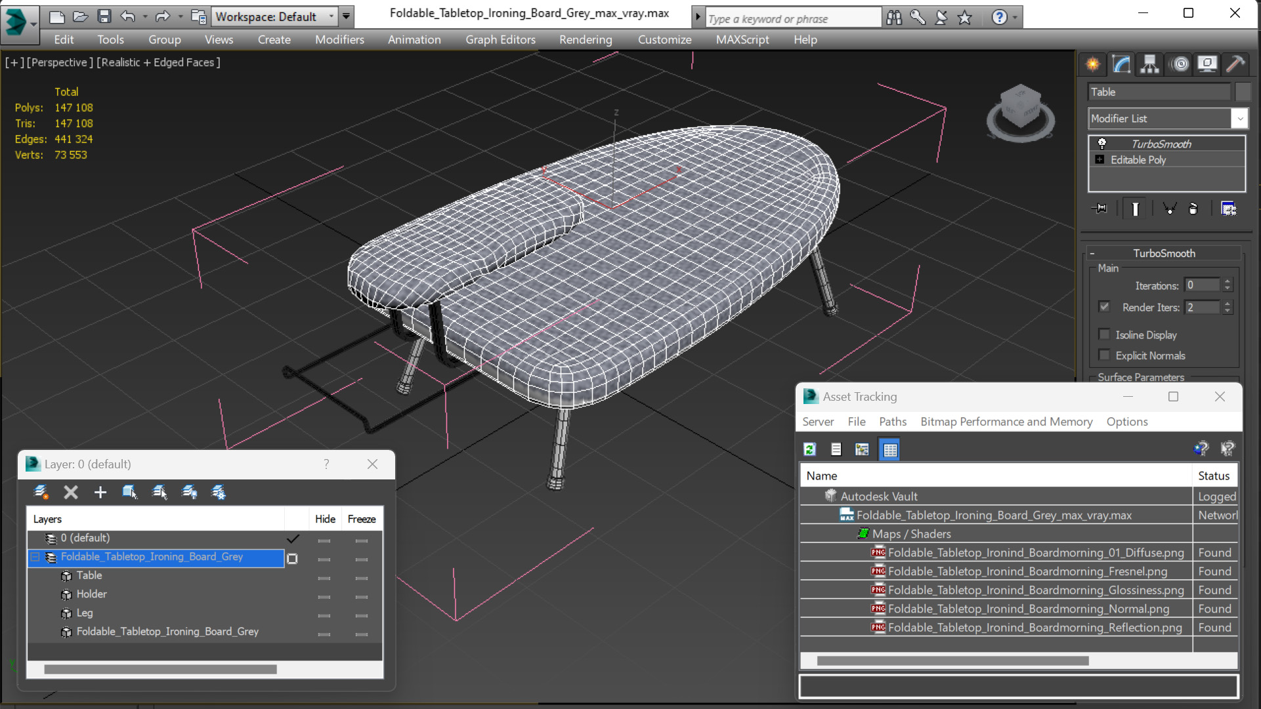Image resolution: width=1261 pixels, height=709 pixels.
Task: Click the Name column header in Asset Tracking
Action: (x=995, y=476)
